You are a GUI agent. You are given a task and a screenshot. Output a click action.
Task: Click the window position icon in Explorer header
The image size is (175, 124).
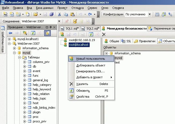(x=47, y=27)
